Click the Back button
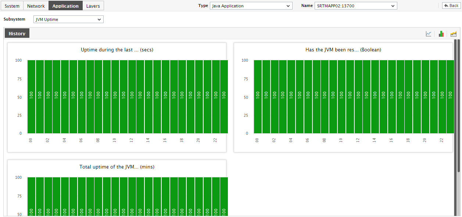Screen dimensions: 462x217 [x=451, y=6]
